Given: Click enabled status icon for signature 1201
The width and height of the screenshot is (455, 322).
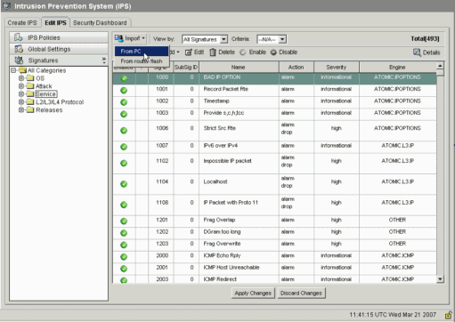Looking at the screenshot, I should 124,221.
